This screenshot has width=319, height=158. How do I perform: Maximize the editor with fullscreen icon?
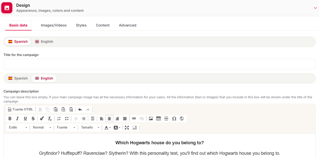pos(127,127)
